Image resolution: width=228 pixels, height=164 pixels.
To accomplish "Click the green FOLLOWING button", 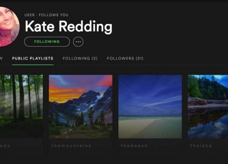I will tap(47, 42).
